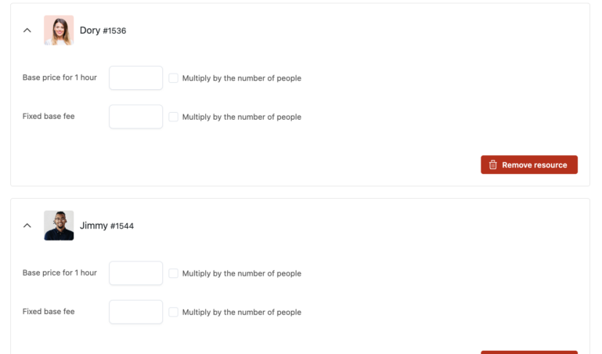This screenshot has width=602, height=354.
Task: Click the Dory #1536 name heading
Action: click(103, 31)
